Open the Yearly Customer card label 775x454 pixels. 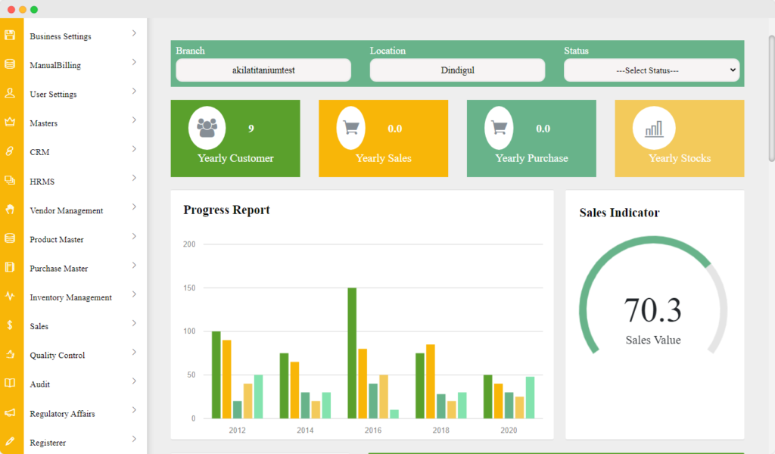235,158
